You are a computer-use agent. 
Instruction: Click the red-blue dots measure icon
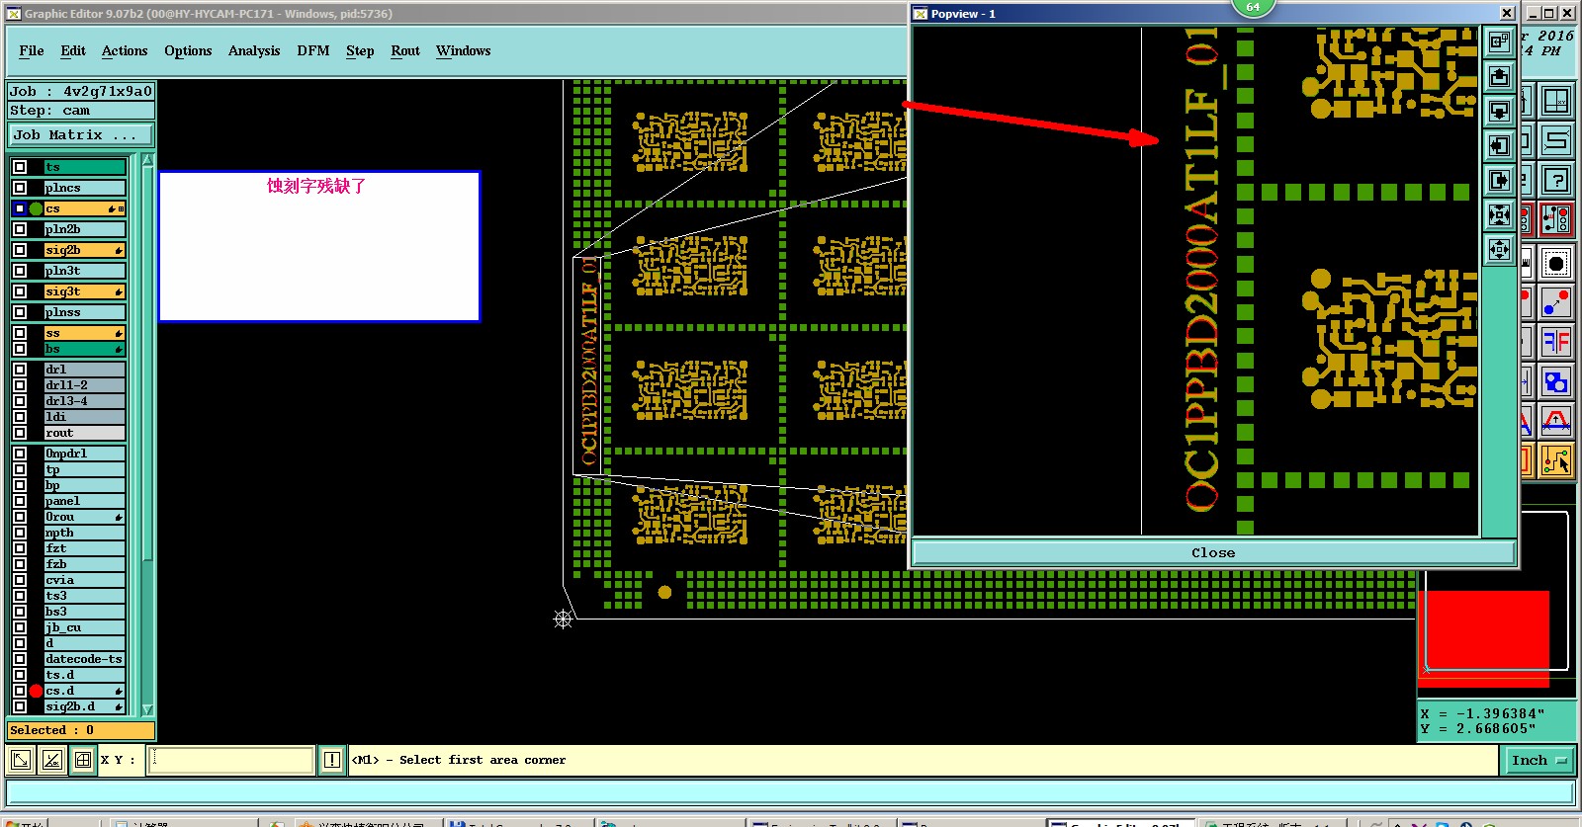coord(1556,302)
